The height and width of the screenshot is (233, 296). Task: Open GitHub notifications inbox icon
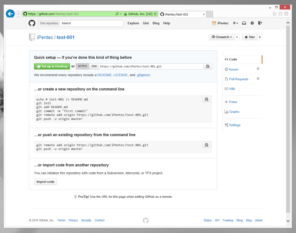click(x=244, y=23)
